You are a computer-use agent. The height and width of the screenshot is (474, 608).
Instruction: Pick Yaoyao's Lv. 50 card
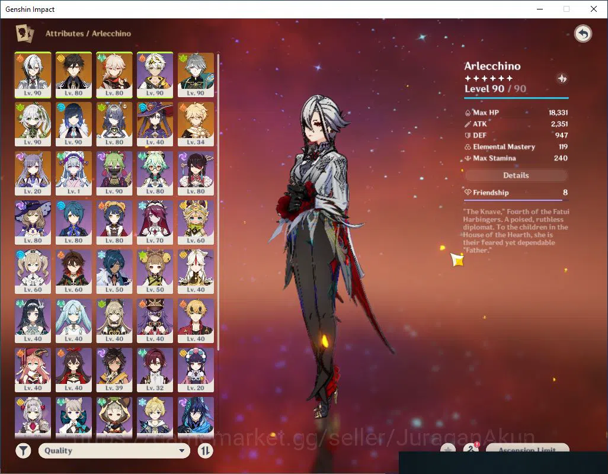155,272
